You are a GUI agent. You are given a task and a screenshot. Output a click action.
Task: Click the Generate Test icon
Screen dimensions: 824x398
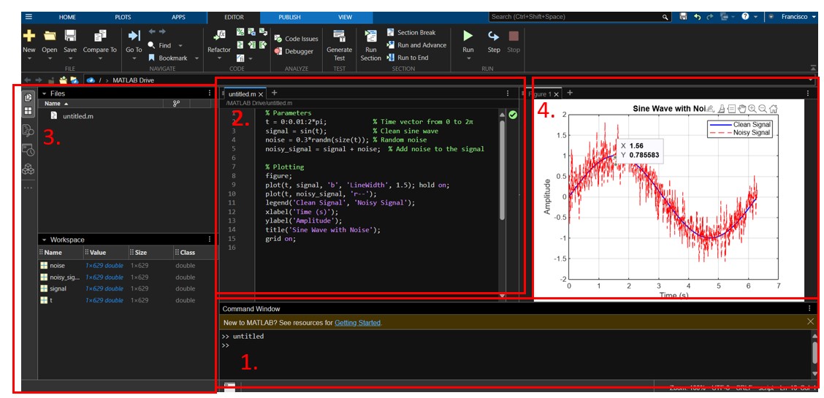click(x=340, y=36)
